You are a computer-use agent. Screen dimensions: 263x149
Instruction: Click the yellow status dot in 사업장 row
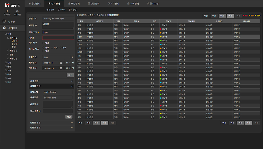point(161,52)
